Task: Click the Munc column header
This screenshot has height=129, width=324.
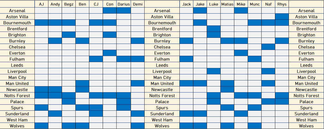Action: (x=254, y=4)
